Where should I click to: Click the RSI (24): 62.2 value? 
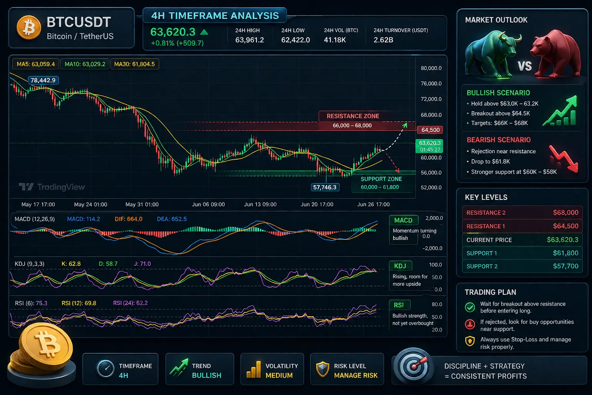tap(130, 303)
